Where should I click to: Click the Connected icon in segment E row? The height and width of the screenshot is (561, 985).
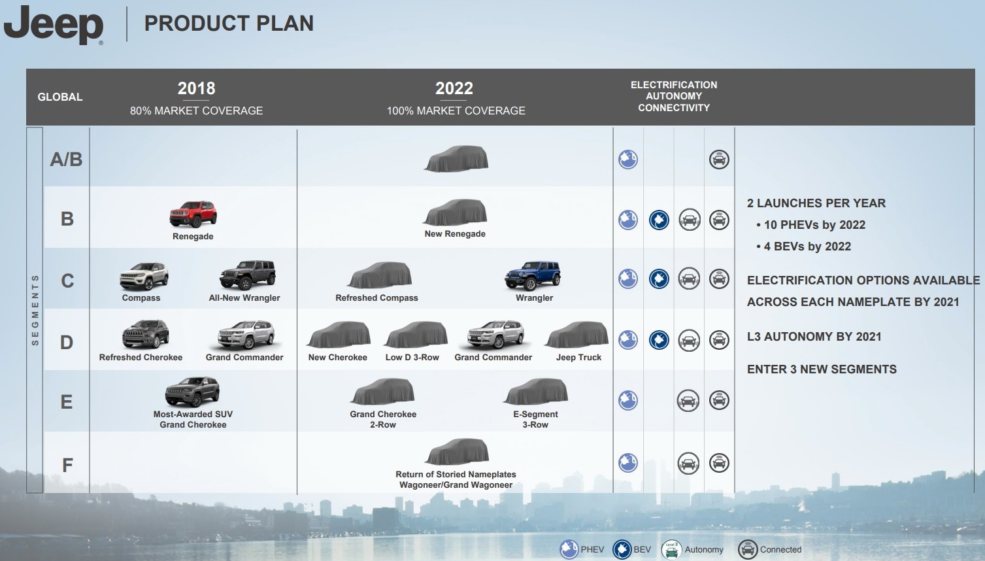tap(719, 400)
